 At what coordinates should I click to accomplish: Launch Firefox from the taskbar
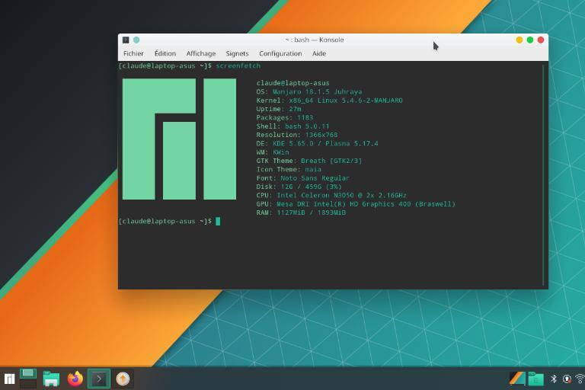(75, 379)
